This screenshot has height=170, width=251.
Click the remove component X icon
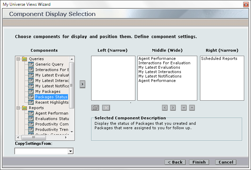[106, 108]
